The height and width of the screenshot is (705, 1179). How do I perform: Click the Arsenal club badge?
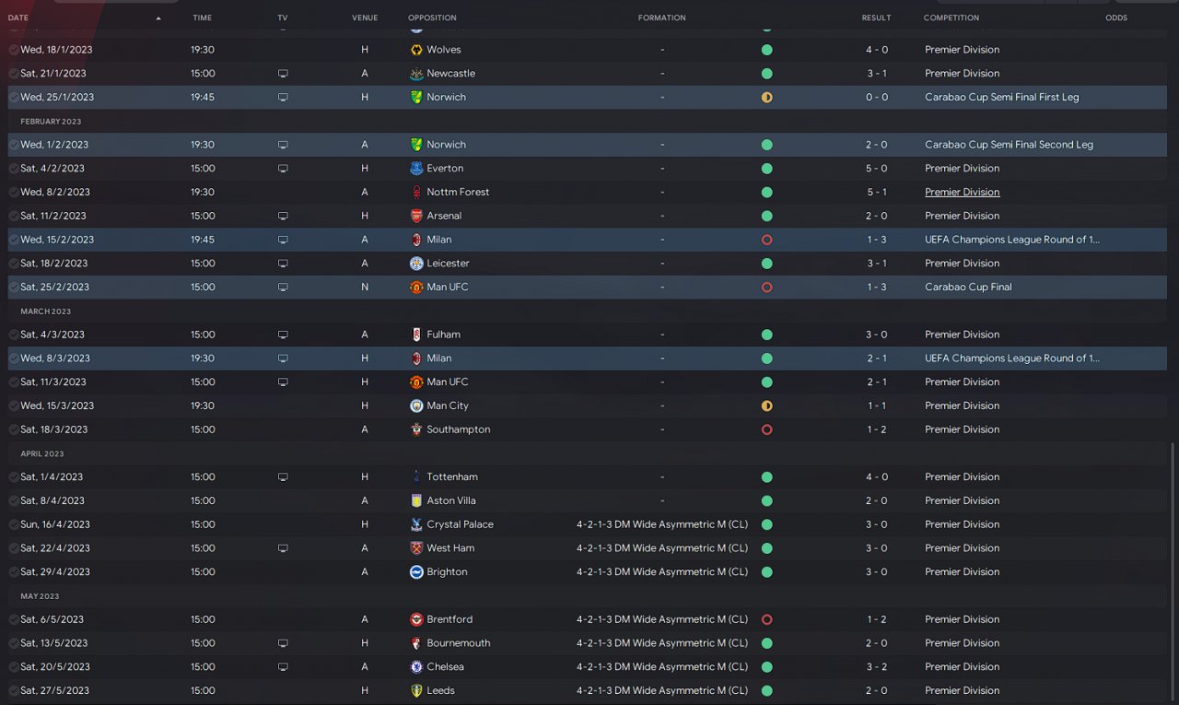click(416, 216)
